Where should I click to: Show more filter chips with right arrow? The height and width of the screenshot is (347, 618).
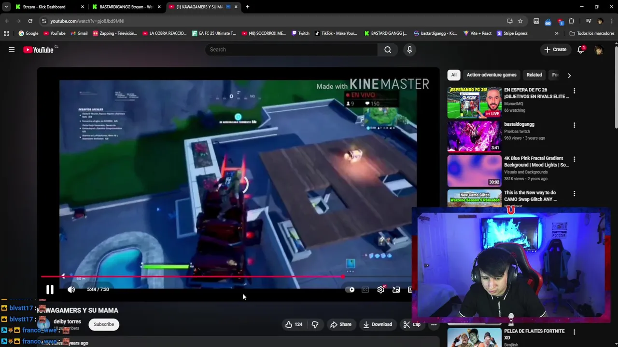[x=569, y=75]
